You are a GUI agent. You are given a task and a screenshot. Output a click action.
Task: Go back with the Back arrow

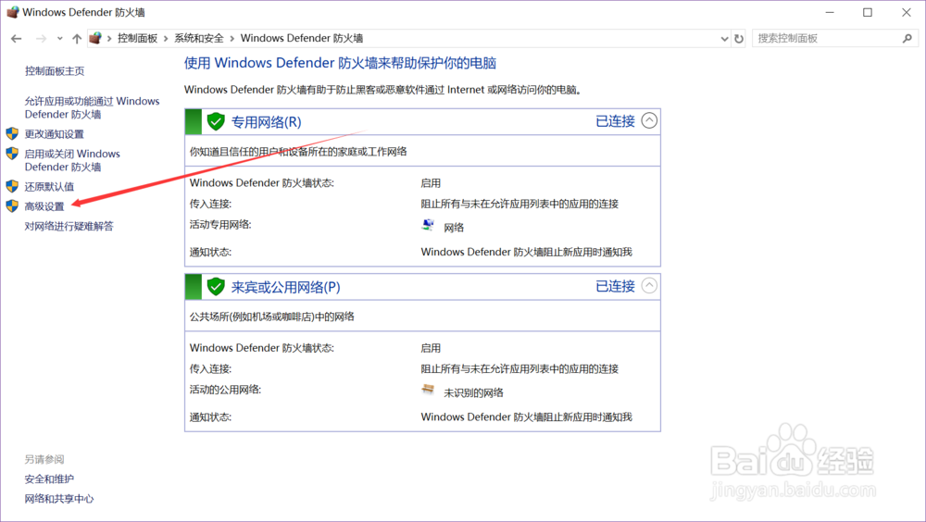16,38
